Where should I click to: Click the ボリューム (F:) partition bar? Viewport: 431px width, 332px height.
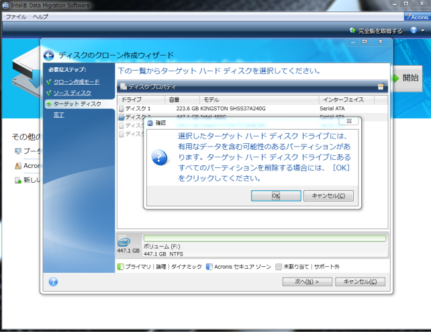click(265, 238)
